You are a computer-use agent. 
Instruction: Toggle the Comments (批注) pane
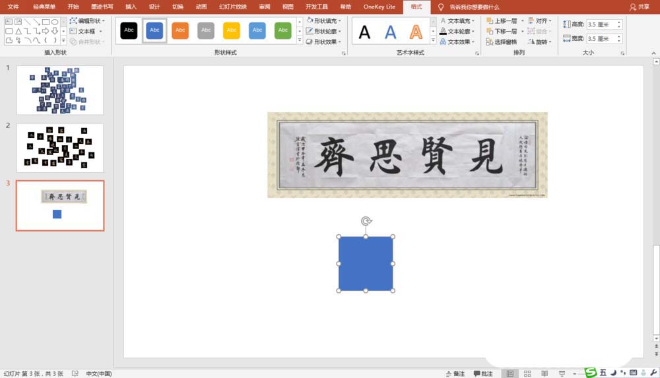tap(483, 373)
